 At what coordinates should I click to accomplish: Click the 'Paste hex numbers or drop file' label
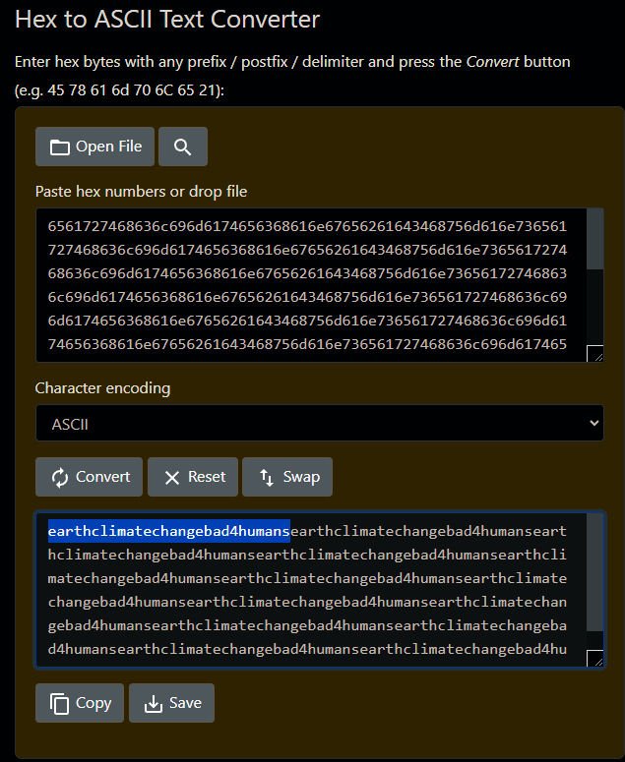coord(141,192)
